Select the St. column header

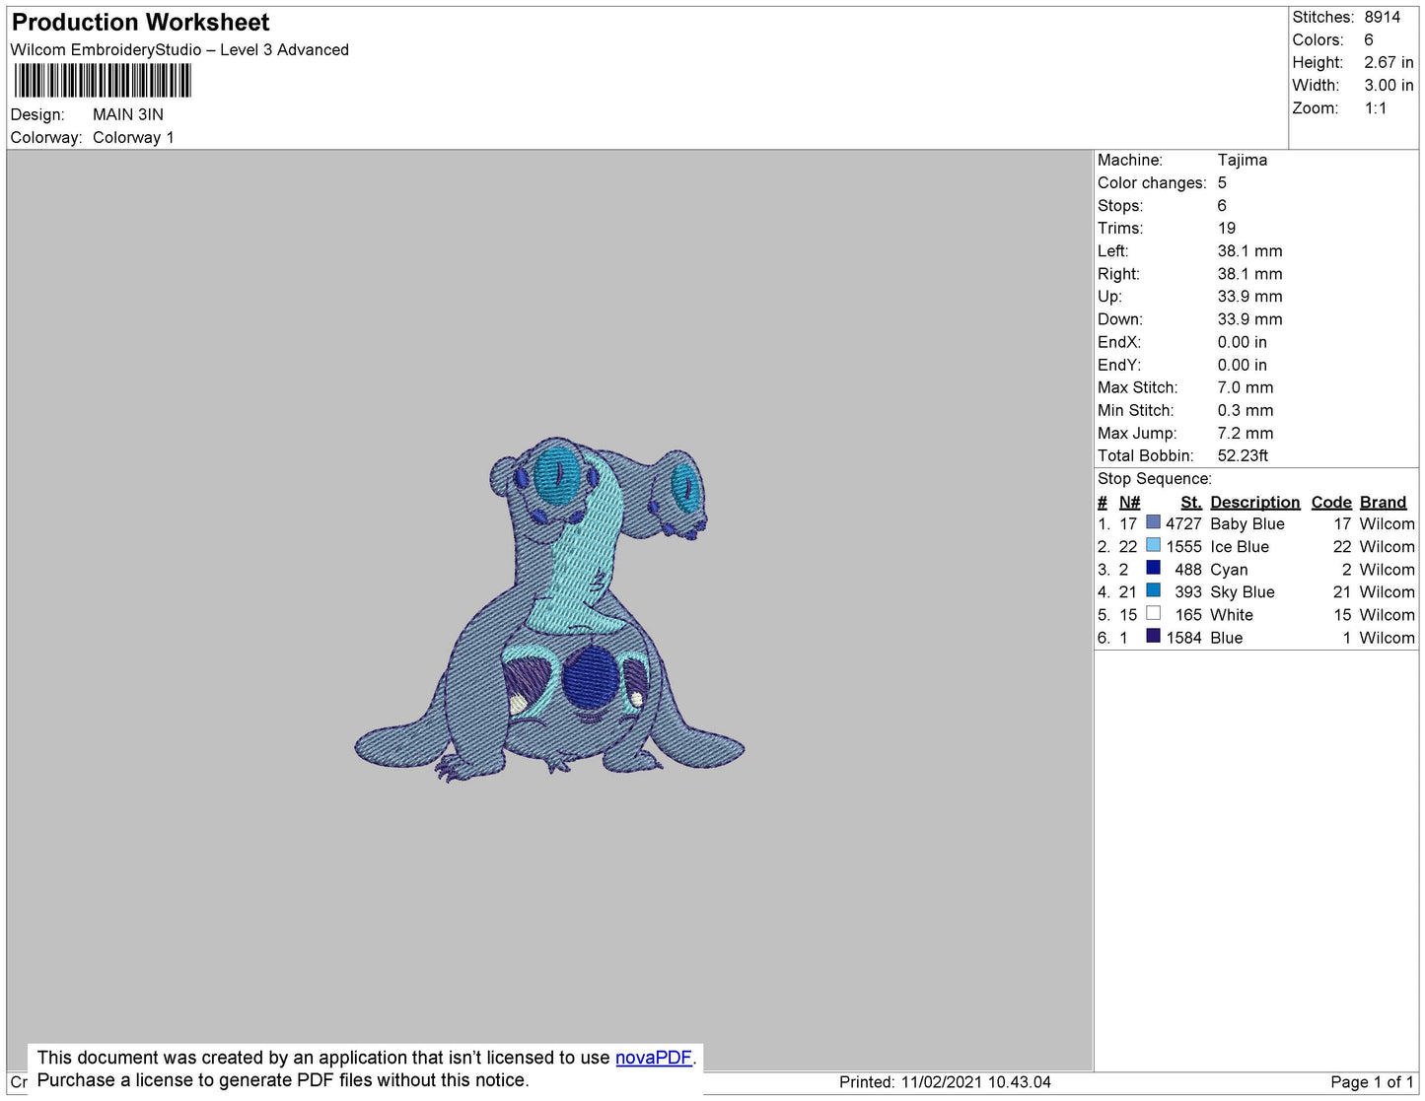[1190, 502]
